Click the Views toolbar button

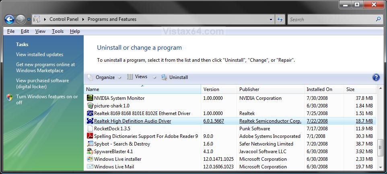click(137, 77)
